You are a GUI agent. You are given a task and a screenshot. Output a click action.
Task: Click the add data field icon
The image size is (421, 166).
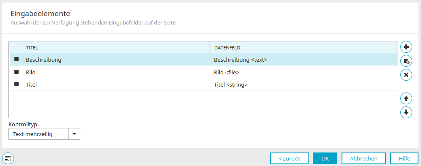coord(406,61)
